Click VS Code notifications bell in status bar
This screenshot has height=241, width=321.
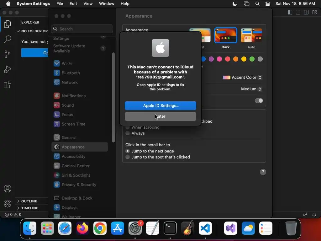[x=314, y=215]
